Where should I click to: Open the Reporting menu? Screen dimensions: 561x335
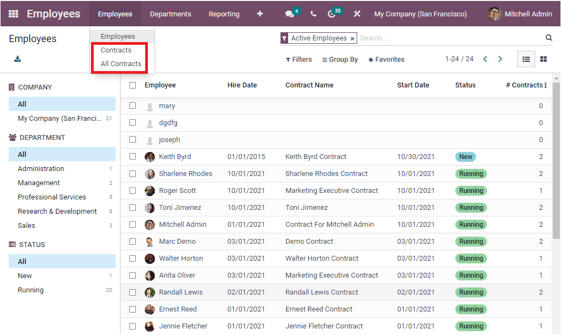pos(224,14)
